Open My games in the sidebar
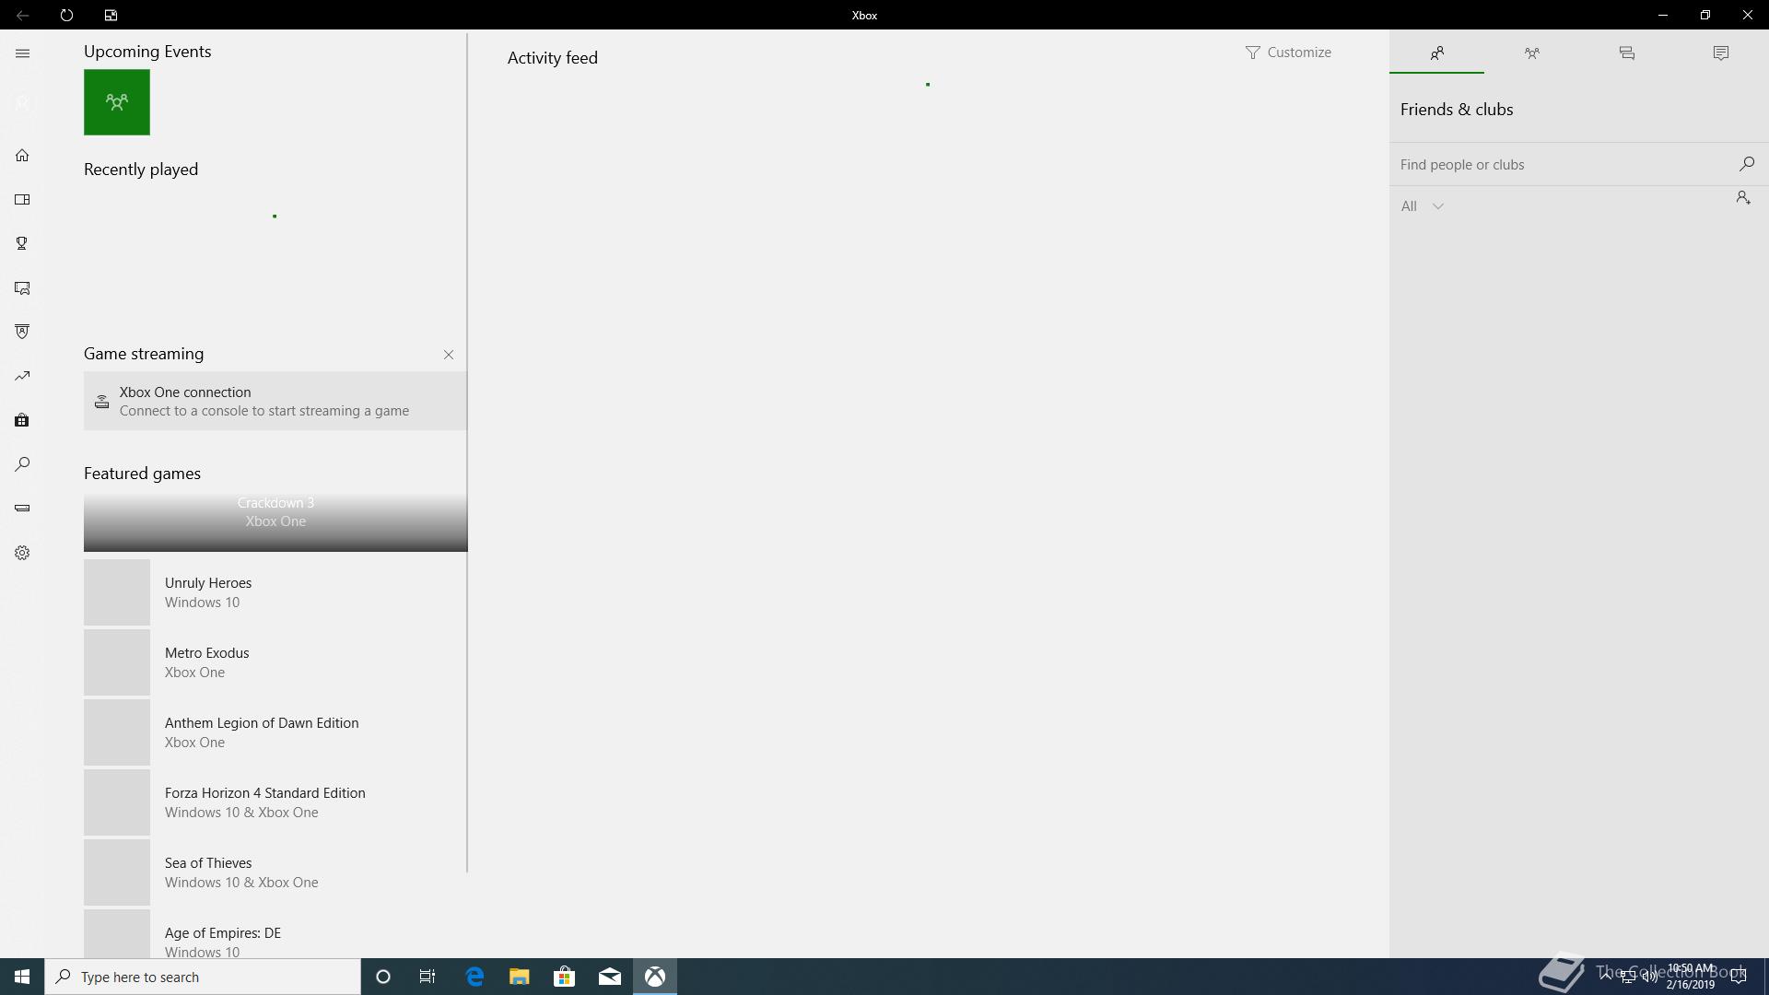Image resolution: width=1769 pixels, height=995 pixels. coord(22,199)
